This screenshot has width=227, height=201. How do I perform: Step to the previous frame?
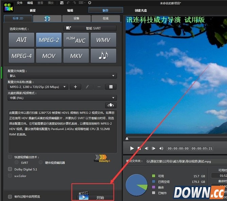click(146, 148)
